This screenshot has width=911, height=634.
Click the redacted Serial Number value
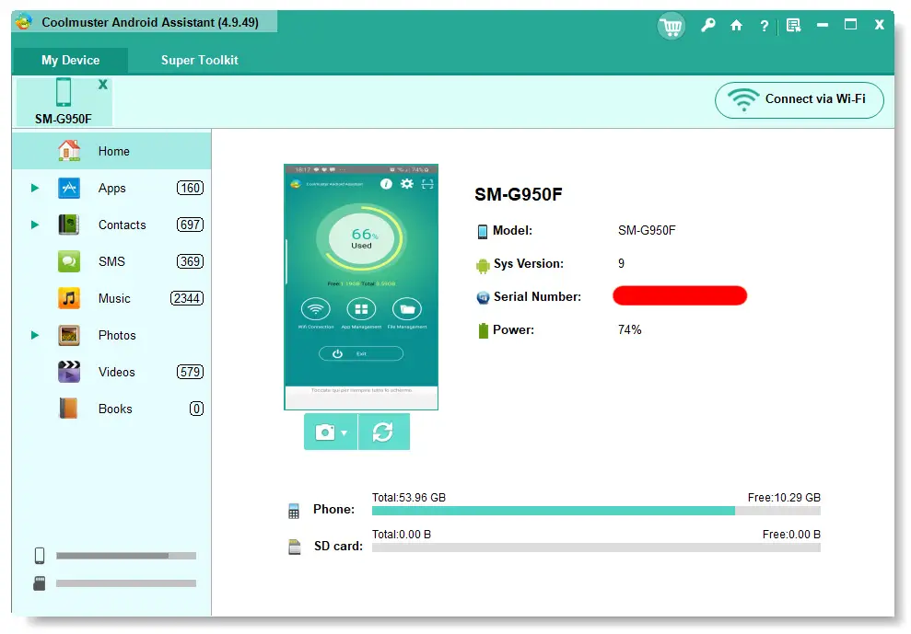(x=680, y=295)
